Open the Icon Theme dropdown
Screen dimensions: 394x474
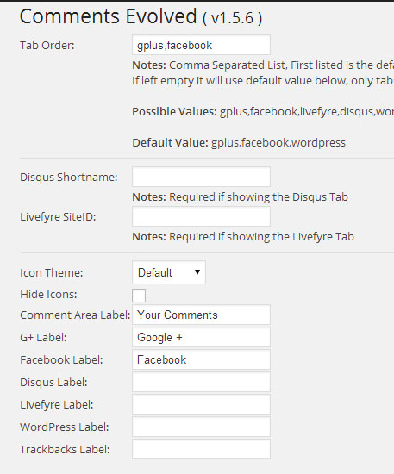(169, 272)
